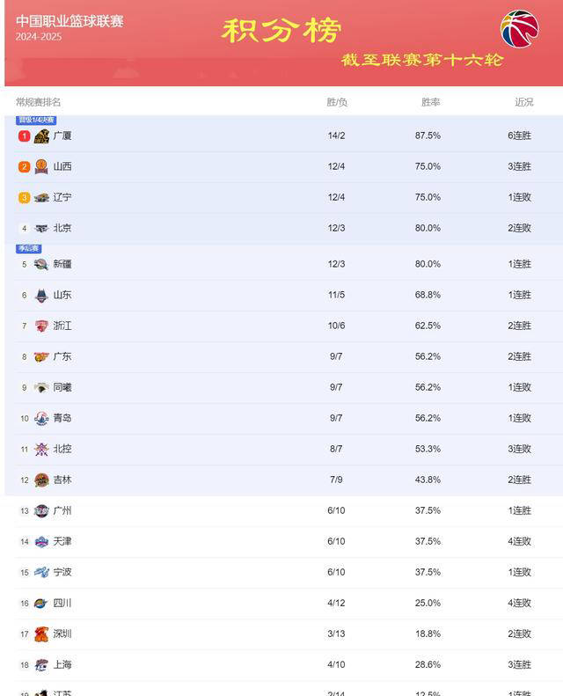563x696 pixels.
Task: Click the Shanxi team logo icon
Action: 41,167
